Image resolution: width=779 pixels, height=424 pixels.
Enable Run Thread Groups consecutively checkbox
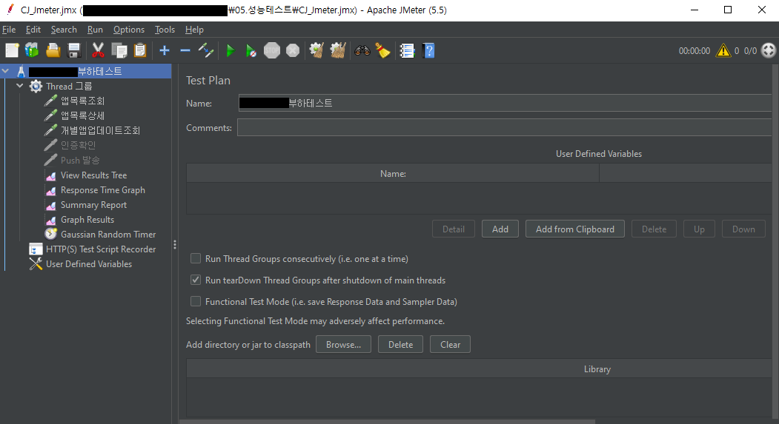click(196, 258)
